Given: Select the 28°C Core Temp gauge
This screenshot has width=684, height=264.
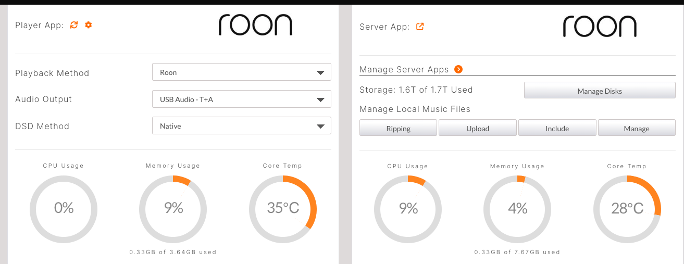Looking at the screenshot, I should [x=627, y=209].
